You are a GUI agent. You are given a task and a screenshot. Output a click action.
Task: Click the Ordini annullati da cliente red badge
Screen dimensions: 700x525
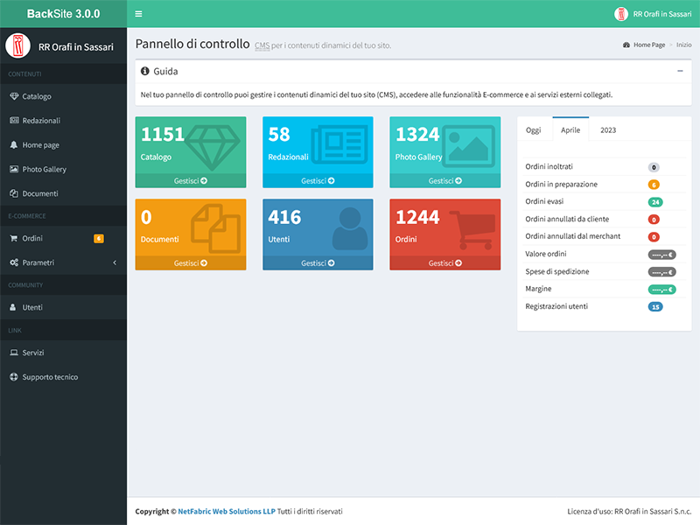(654, 220)
